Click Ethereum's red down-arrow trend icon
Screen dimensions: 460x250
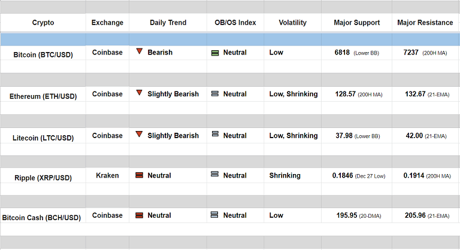pos(139,93)
